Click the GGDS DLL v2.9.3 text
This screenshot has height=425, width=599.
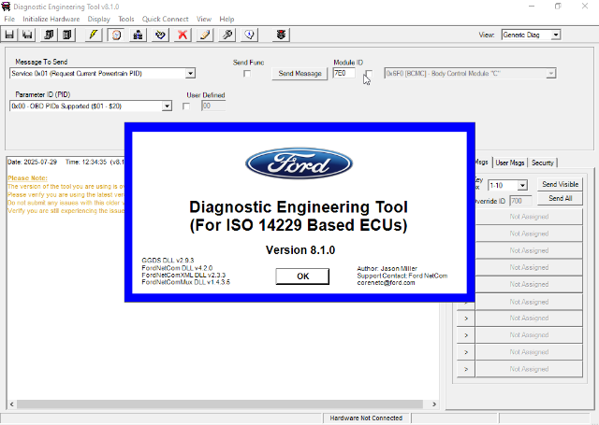point(168,261)
